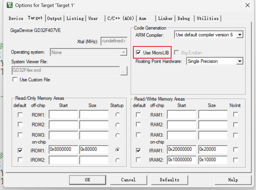Screen dimensions: 256x190
Task: Toggle the Big Endian checkbox
Action: click(x=177, y=53)
